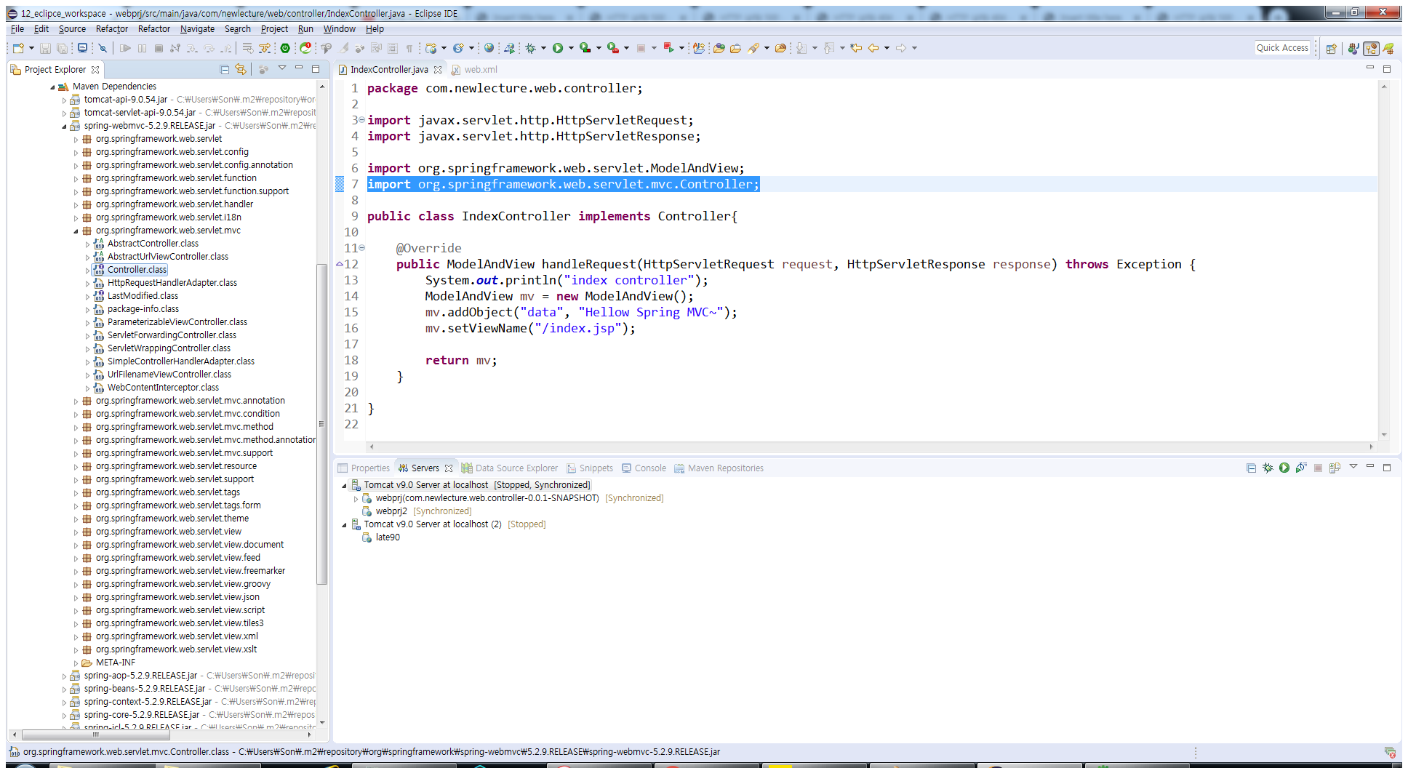Switch to the Console tab
The image size is (1408, 768).
click(644, 468)
